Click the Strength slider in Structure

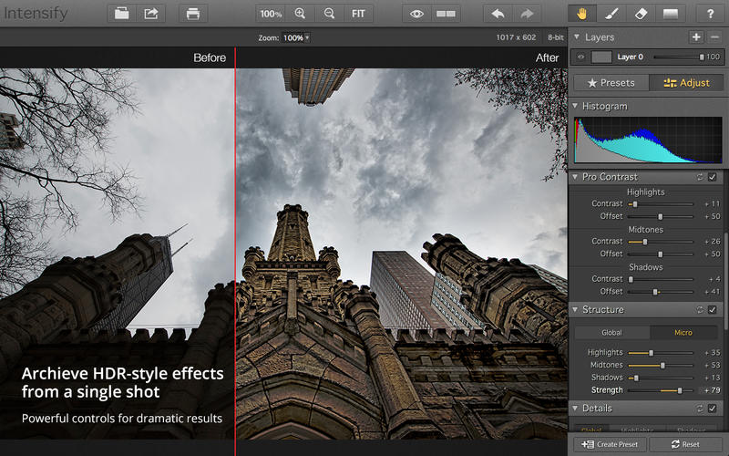[679, 390]
